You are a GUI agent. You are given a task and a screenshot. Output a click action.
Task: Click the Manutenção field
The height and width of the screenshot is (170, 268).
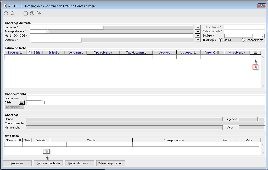coord(124,127)
